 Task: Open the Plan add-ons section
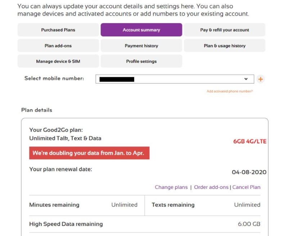58,46
